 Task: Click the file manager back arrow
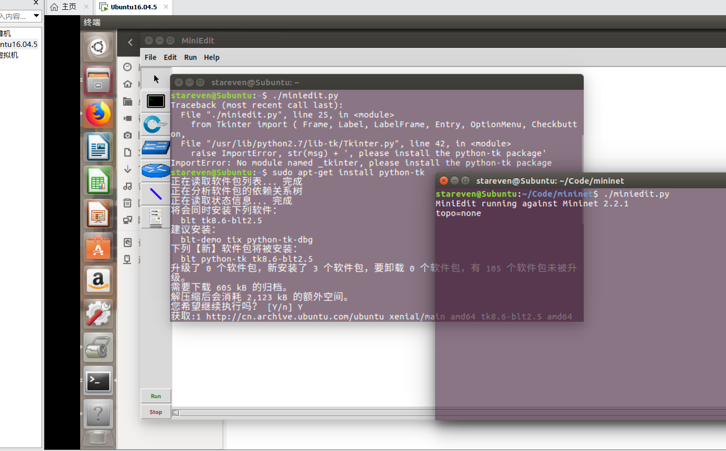pyautogui.click(x=130, y=42)
